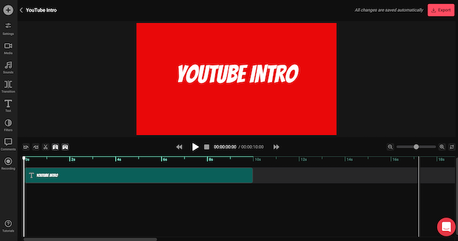This screenshot has width=458, height=241.
Task: Open the Settings panel in sidebar
Action: 8,29
